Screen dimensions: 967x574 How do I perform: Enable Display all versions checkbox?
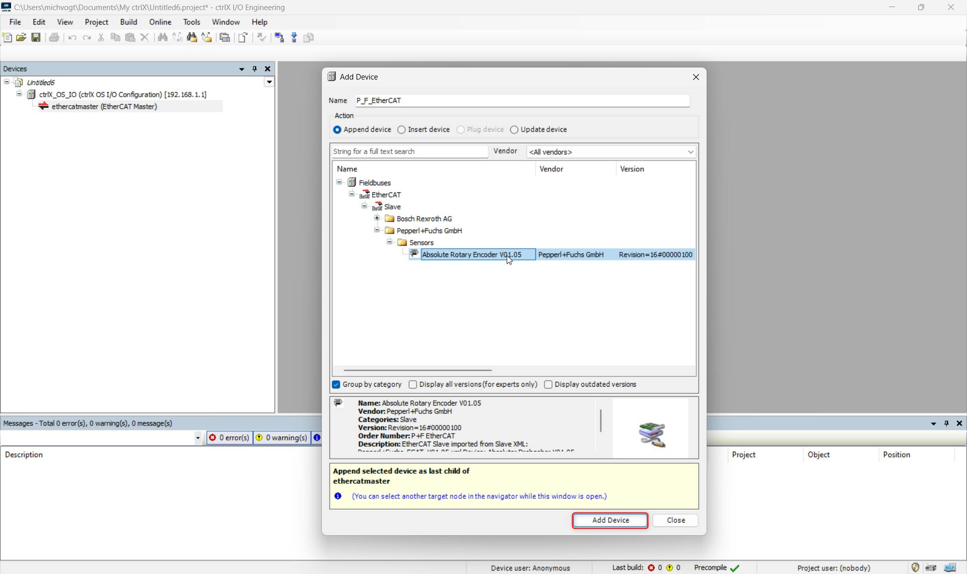click(x=413, y=385)
